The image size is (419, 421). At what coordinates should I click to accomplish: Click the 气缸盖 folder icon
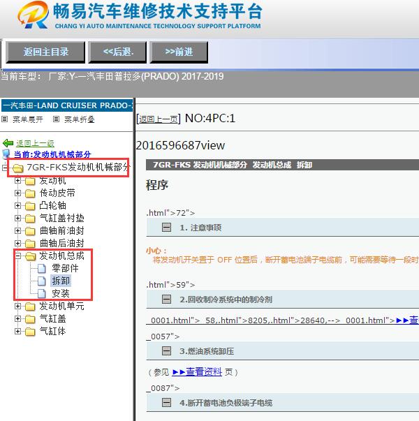(x=30, y=319)
